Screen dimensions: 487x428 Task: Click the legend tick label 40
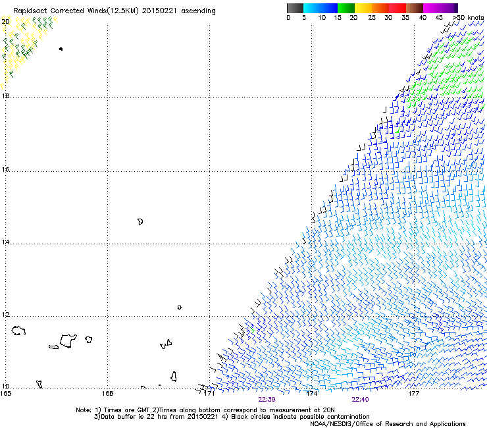(423, 18)
